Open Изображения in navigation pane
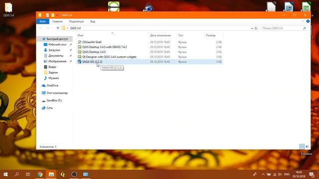 [57, 61]
